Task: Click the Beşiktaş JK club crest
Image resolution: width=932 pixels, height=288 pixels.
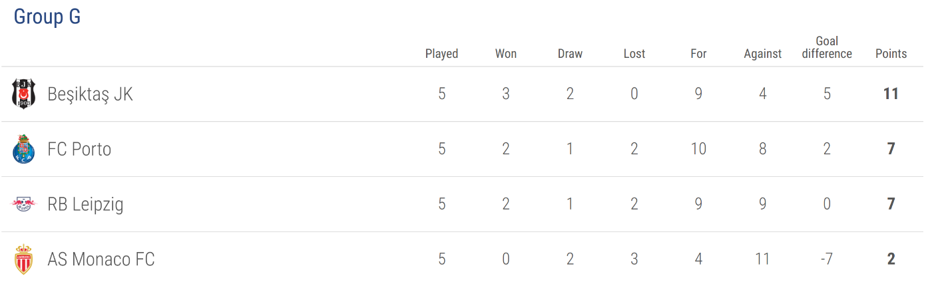Action: (24, 94)
